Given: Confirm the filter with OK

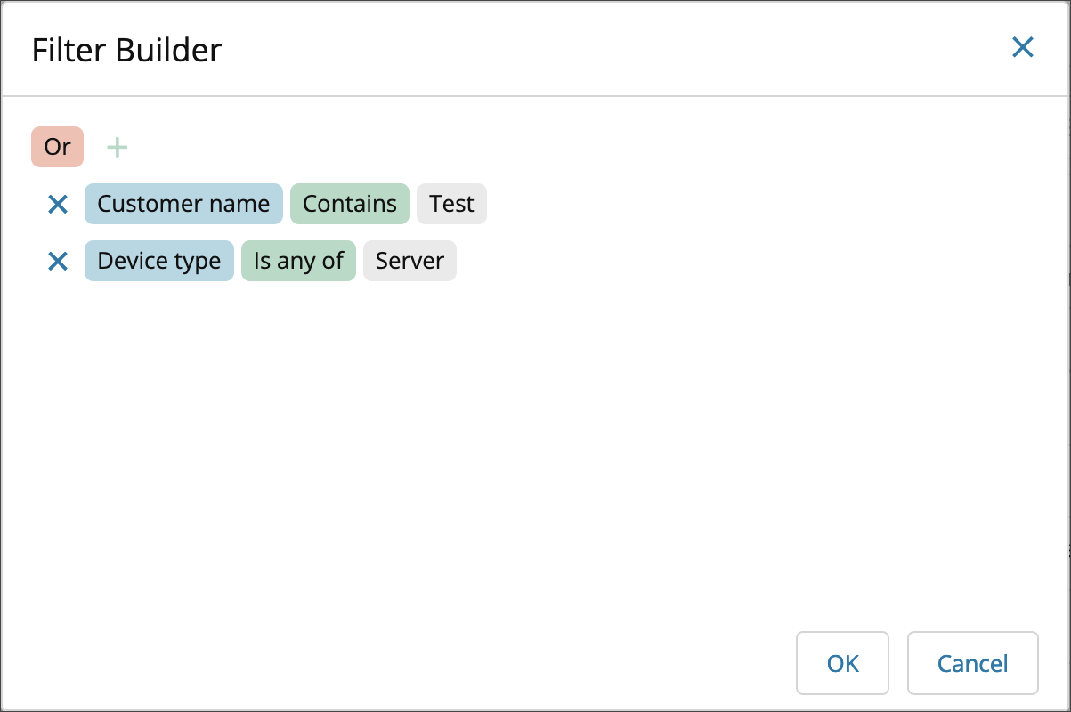Looking at the screenshot, I should tap(842, 663).
